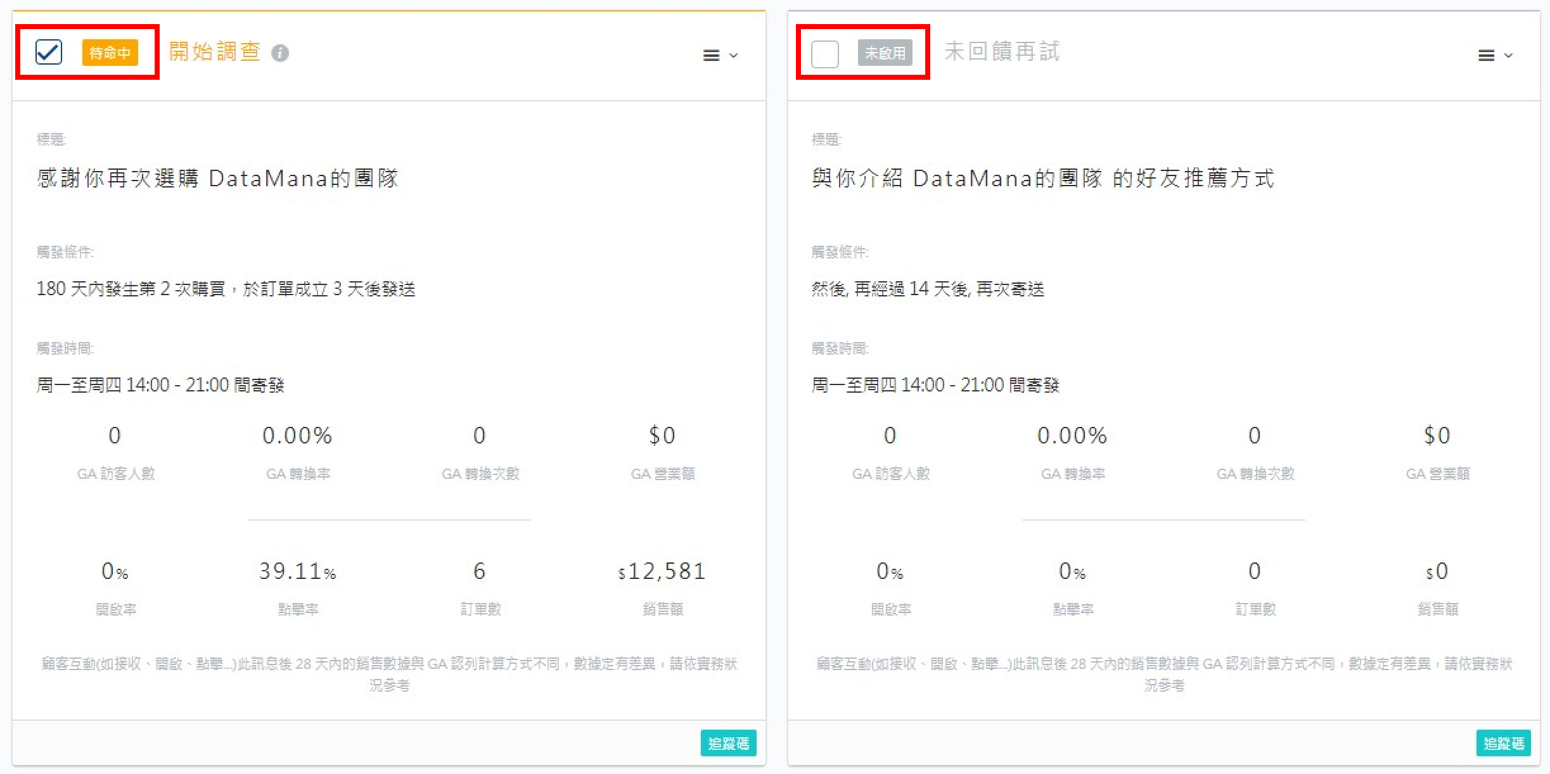Enable the 未回饋再試 card checkbox
1550x774 pixels.
tap(824, 54)
